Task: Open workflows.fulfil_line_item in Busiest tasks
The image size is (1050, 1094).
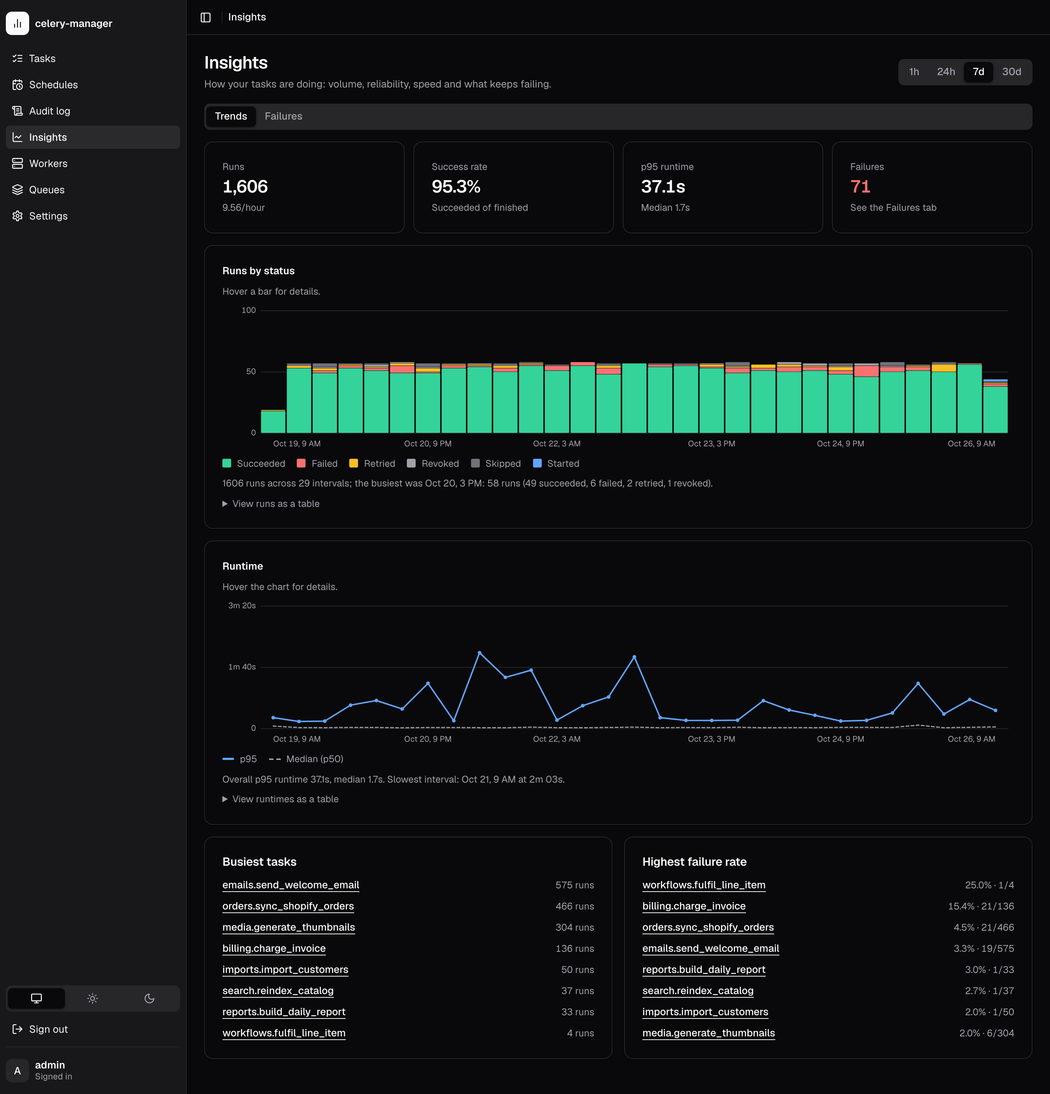Action: 284,1034
